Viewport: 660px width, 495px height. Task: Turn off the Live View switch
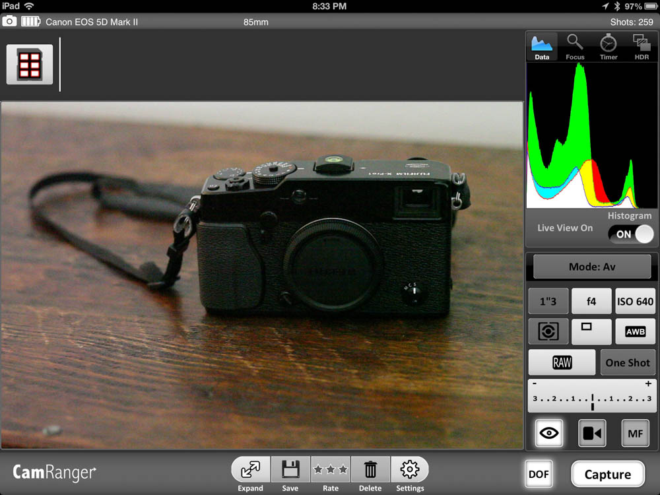coord(633,234)
